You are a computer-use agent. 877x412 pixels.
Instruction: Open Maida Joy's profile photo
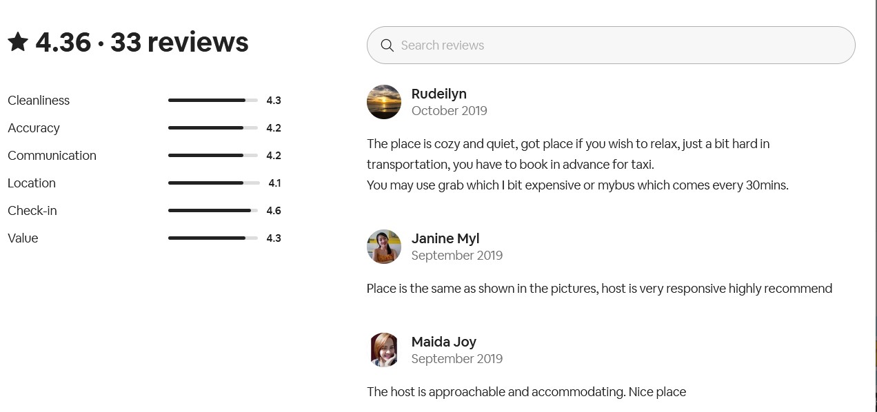tap(384, 350)
